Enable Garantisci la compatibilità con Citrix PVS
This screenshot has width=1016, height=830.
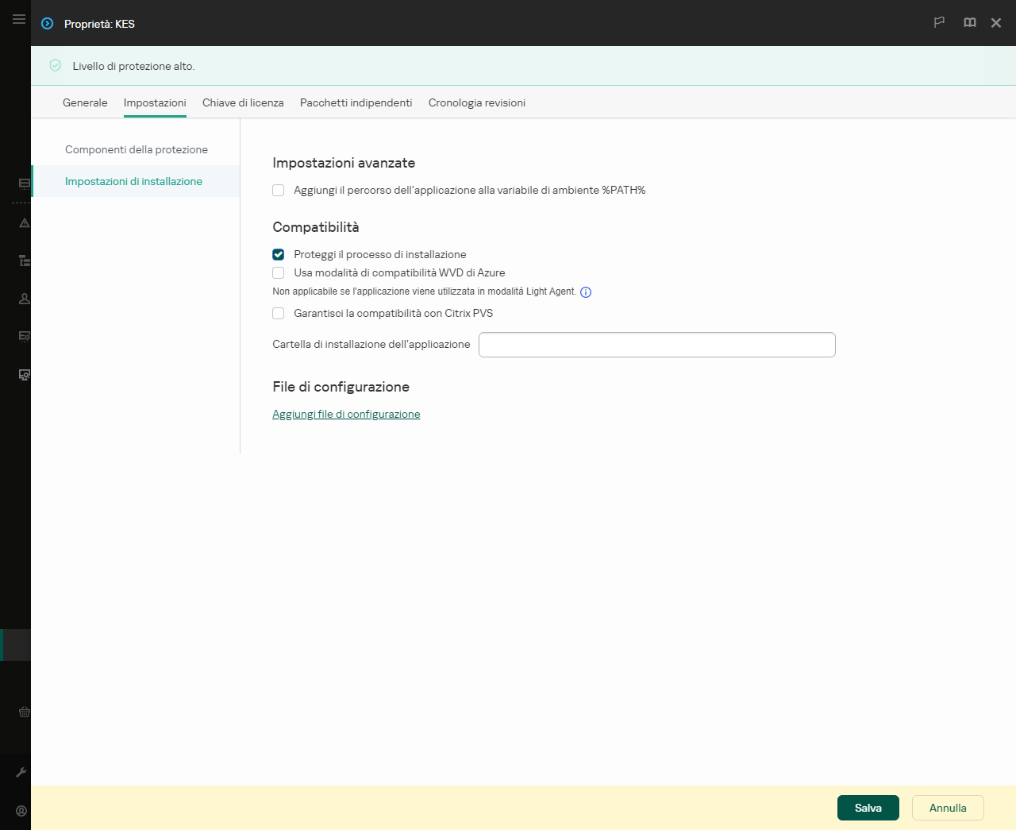[x=278, y=313]
